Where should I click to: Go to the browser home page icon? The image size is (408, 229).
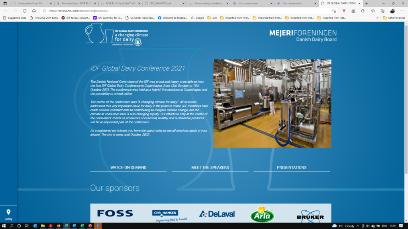coord(34,11)
